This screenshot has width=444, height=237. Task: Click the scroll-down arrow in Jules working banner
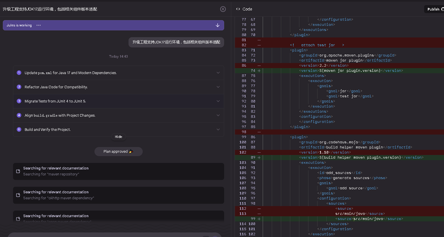pos(218,25)
